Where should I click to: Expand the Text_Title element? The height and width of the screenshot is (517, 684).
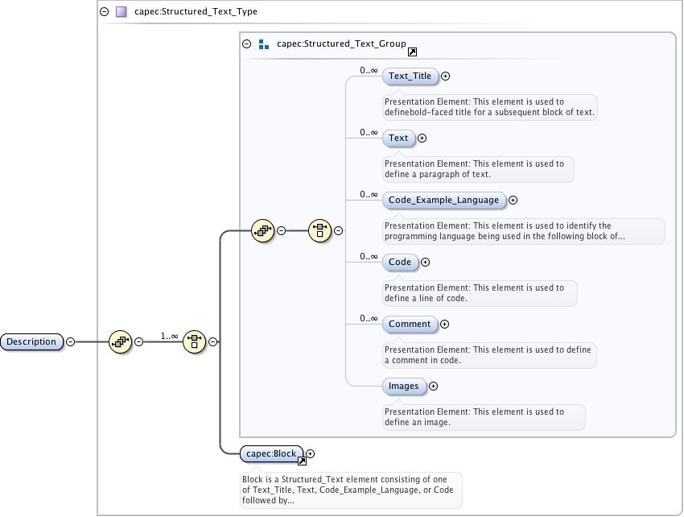pos(445,77)
